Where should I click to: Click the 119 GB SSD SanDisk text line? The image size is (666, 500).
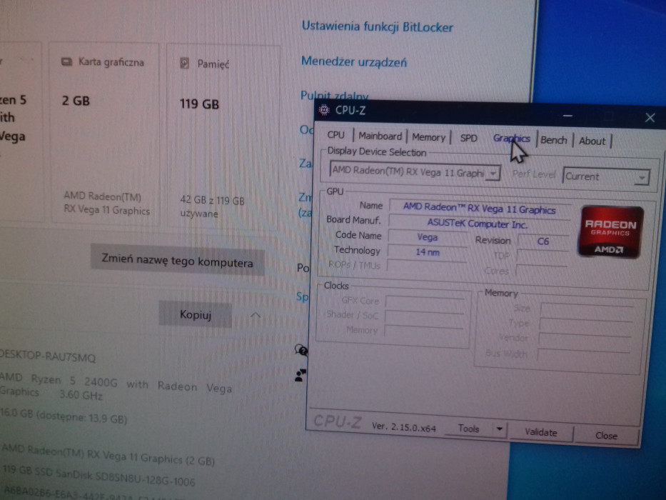[99, 476]
